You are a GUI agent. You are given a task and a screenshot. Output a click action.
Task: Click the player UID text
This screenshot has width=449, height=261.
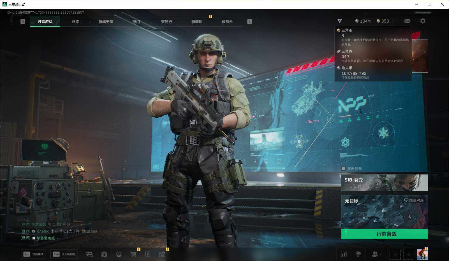pyautogui.click(x=46, y=12)
